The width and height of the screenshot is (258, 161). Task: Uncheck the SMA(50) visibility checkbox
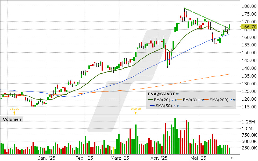pos(174,106)
